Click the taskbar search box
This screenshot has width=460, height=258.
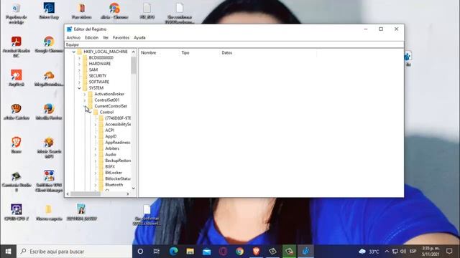click(75, 252)
